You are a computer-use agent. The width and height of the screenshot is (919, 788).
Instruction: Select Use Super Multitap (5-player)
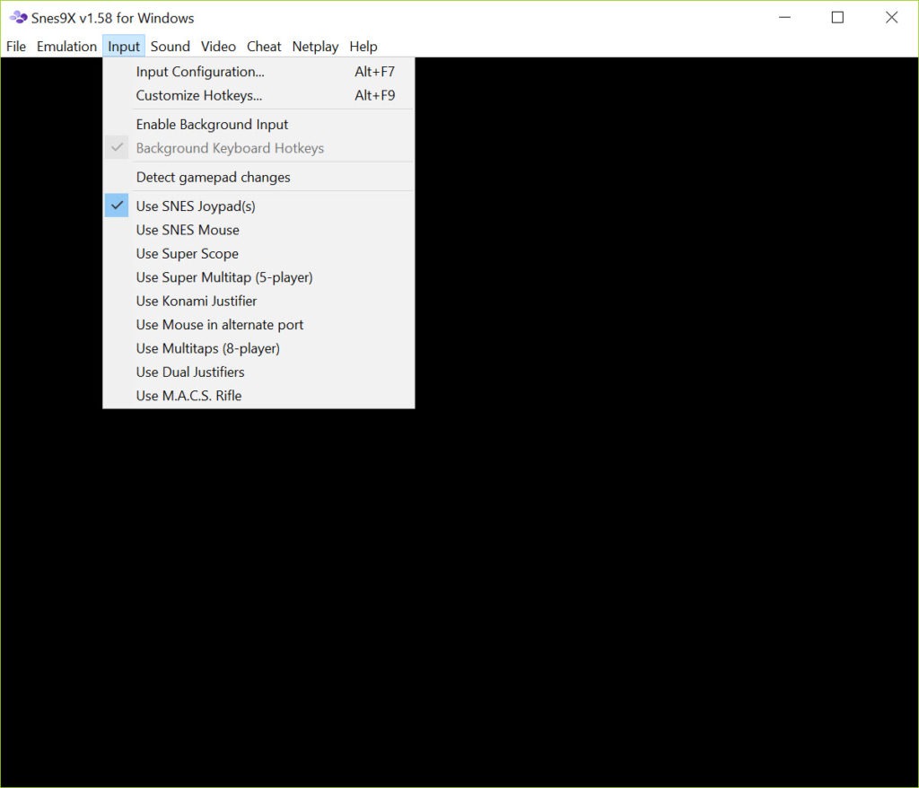tap(258, 277)
